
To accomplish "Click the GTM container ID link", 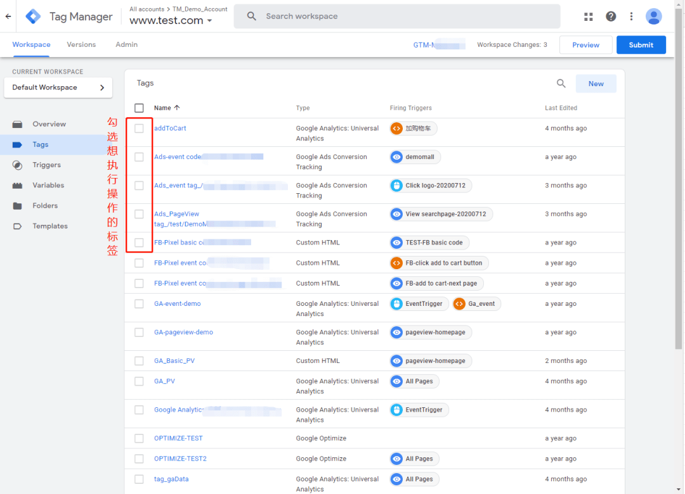I will [x=439, y=45].
